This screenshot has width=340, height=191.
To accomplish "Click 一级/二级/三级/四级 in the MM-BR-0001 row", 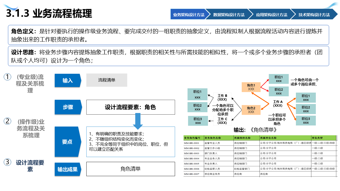I will pos(324,143).
